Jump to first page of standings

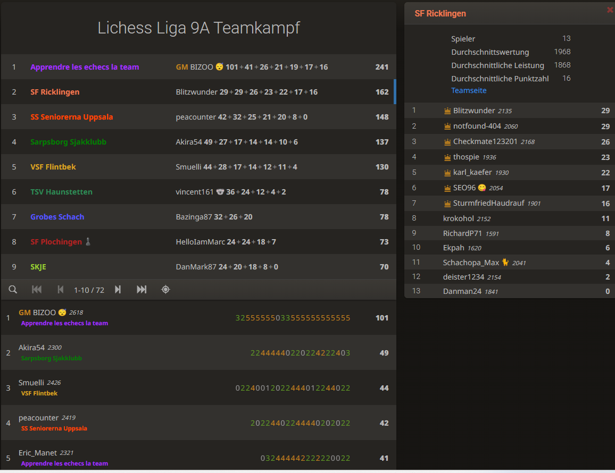37,290
